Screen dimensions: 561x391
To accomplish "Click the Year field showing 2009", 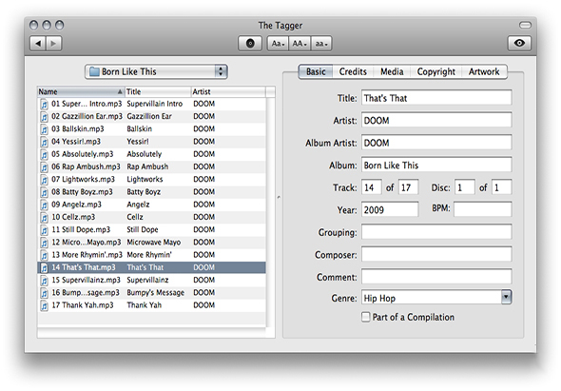I will (390, 209).
